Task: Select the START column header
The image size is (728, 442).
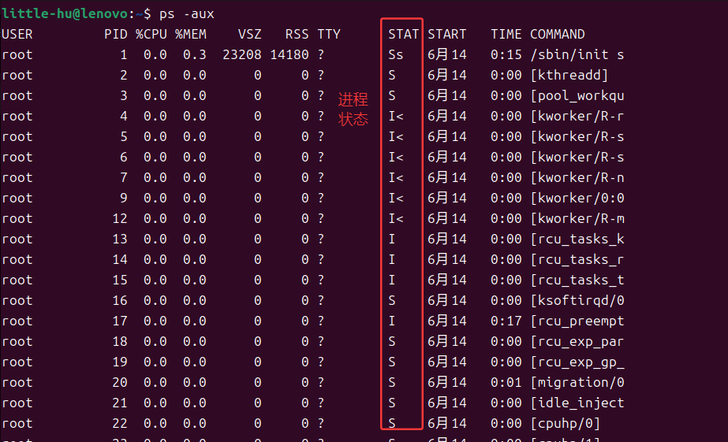Action: point(446,35)
